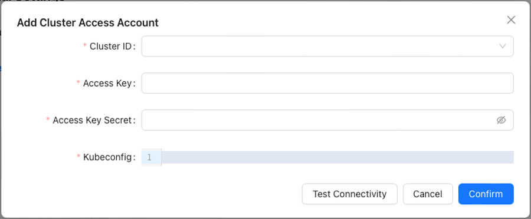Screen dimensions: 531x219
Task: Cancel adding the cluster account
Action: 428,194
